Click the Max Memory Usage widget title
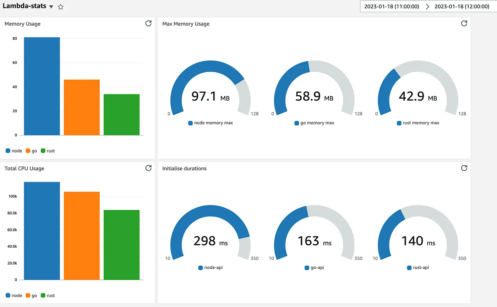Screen dimensions: 497x307 tap(186, 24)
